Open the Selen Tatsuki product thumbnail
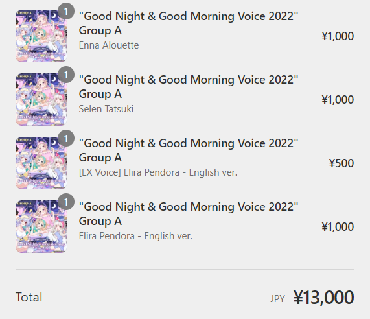Screen dimensions: 370x319 click(41, 99)
